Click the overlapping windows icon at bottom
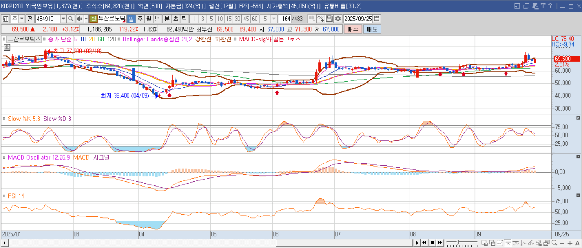Viewport: 582px width, 248px height. [x=492, y=243]
